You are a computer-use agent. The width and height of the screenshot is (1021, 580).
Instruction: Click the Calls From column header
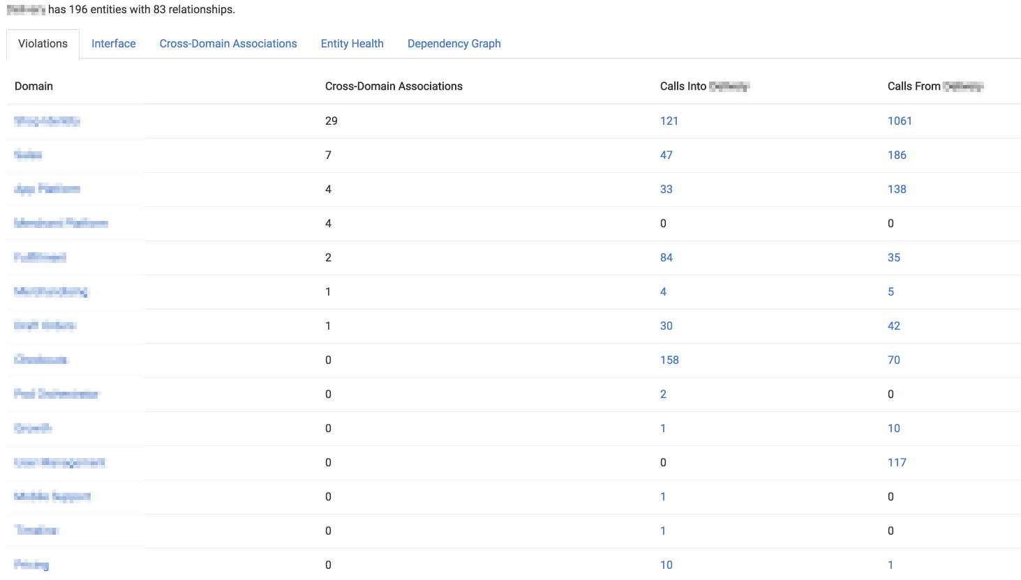click(936, 86)
